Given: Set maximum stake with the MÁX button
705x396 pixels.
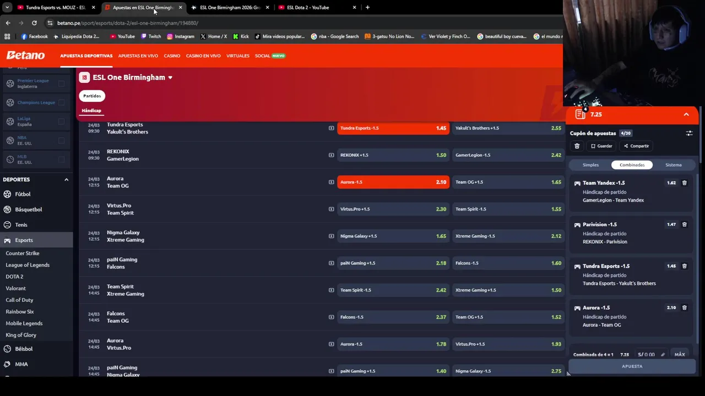Looking at the screenshot, I should [x=680, y=355].
